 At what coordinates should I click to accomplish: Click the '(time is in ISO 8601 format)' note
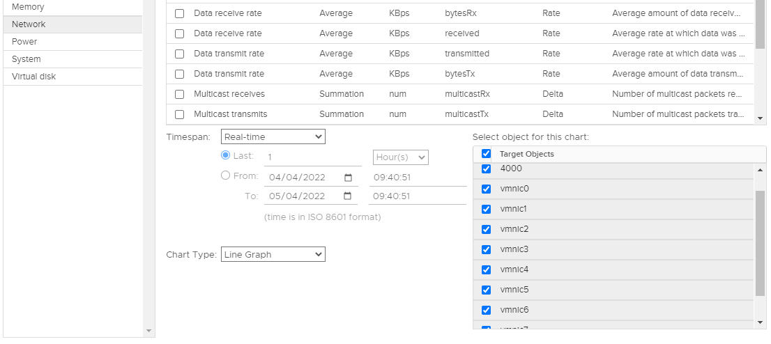[323, 217]
